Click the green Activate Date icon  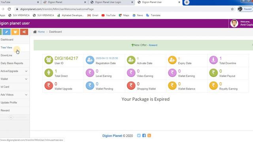(x=131, y=60)
